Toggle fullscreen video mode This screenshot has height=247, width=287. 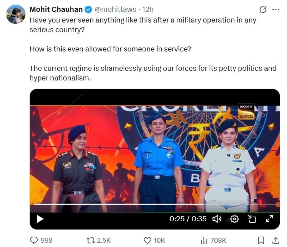(269, 219)
